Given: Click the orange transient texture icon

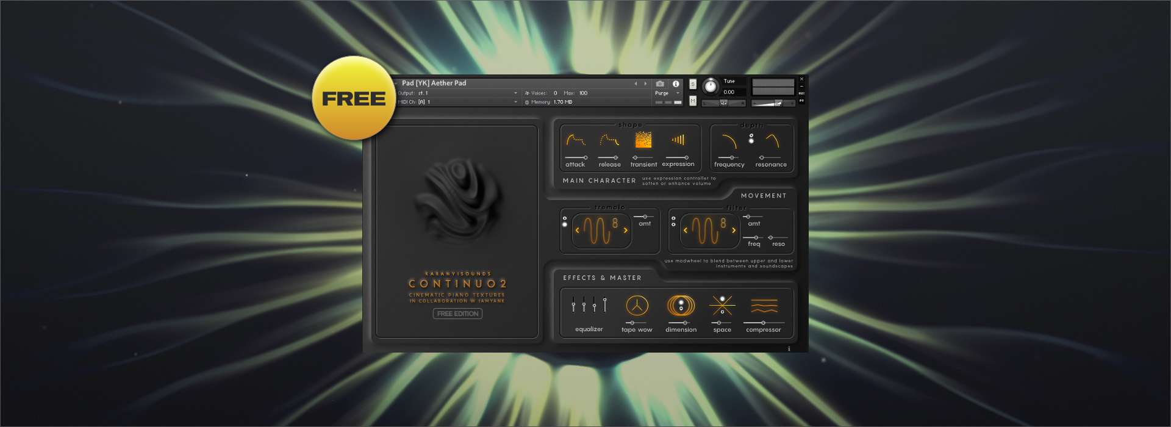Looking at the screenshot, I should [643, 140].
